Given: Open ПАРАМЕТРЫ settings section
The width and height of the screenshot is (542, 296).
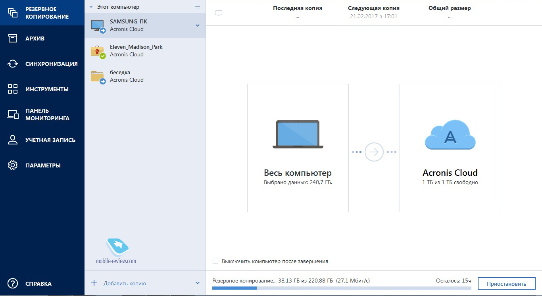Looking at the screenshot, I should pos(42,165).
